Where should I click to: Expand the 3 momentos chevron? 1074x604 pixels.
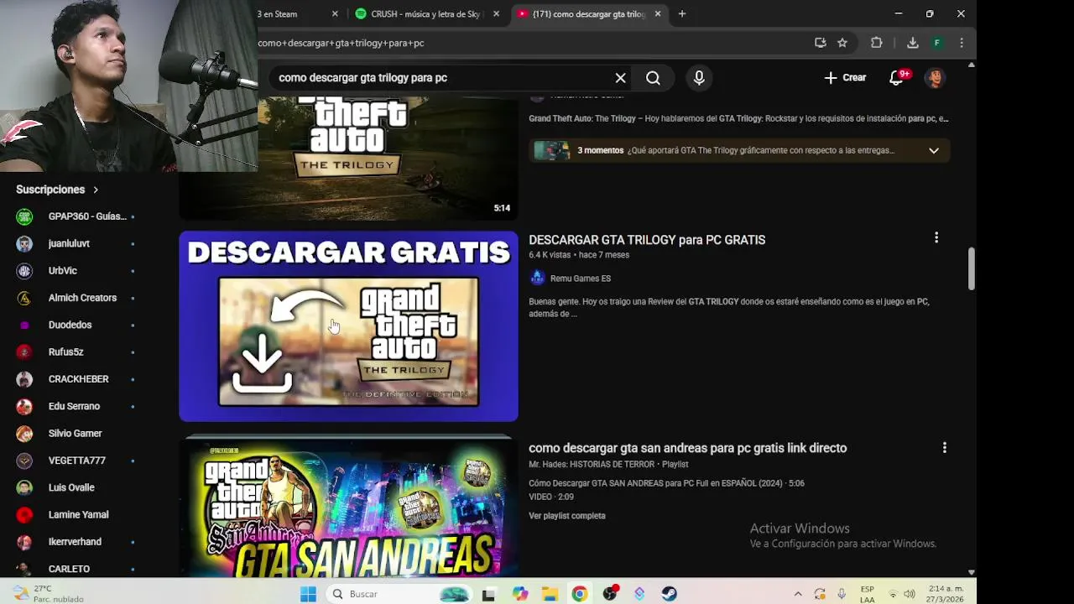[x=933, y=151]
